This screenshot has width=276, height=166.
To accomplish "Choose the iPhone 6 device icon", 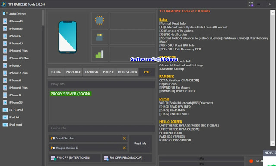I will (5, 36).
